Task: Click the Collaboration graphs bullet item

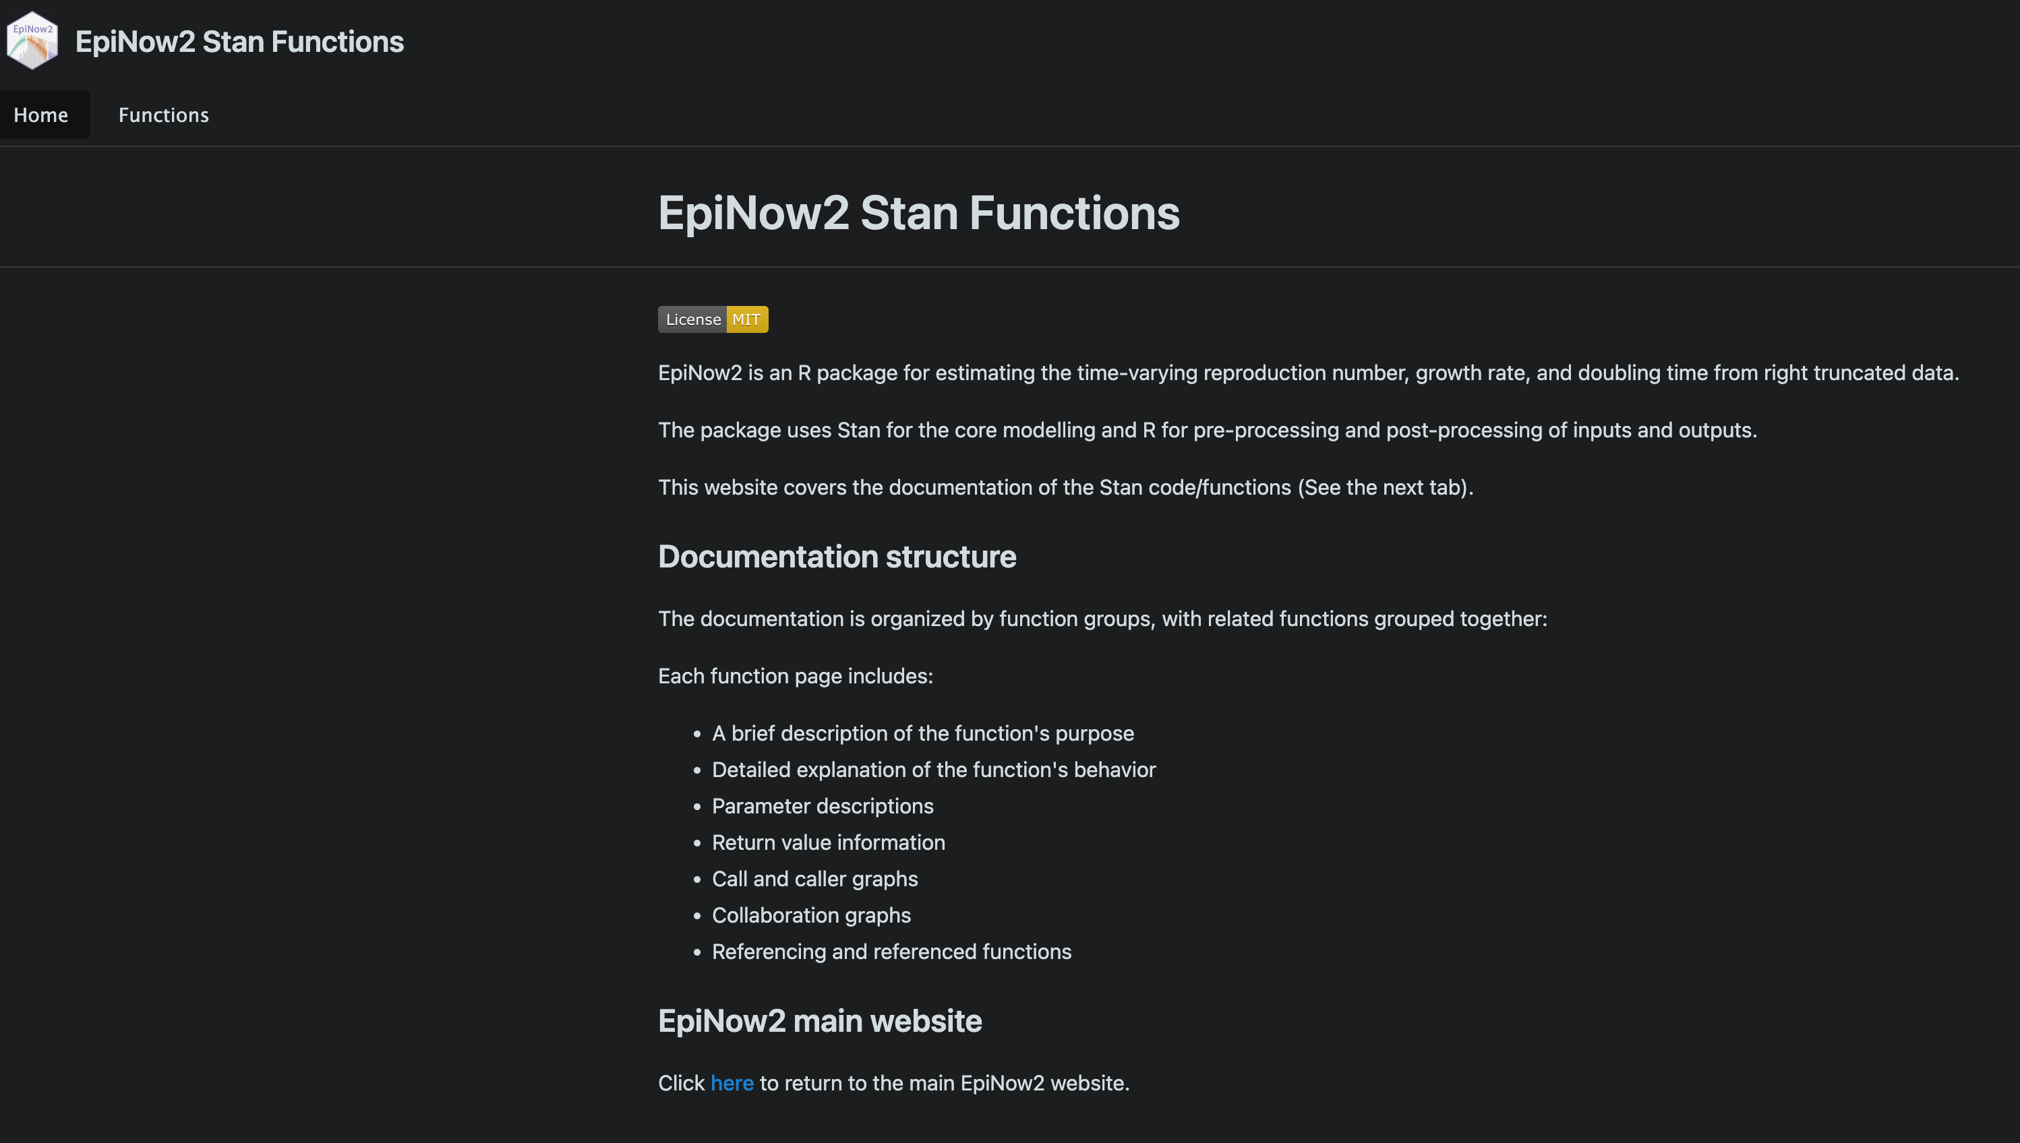Action: click(x=811, y=915)
